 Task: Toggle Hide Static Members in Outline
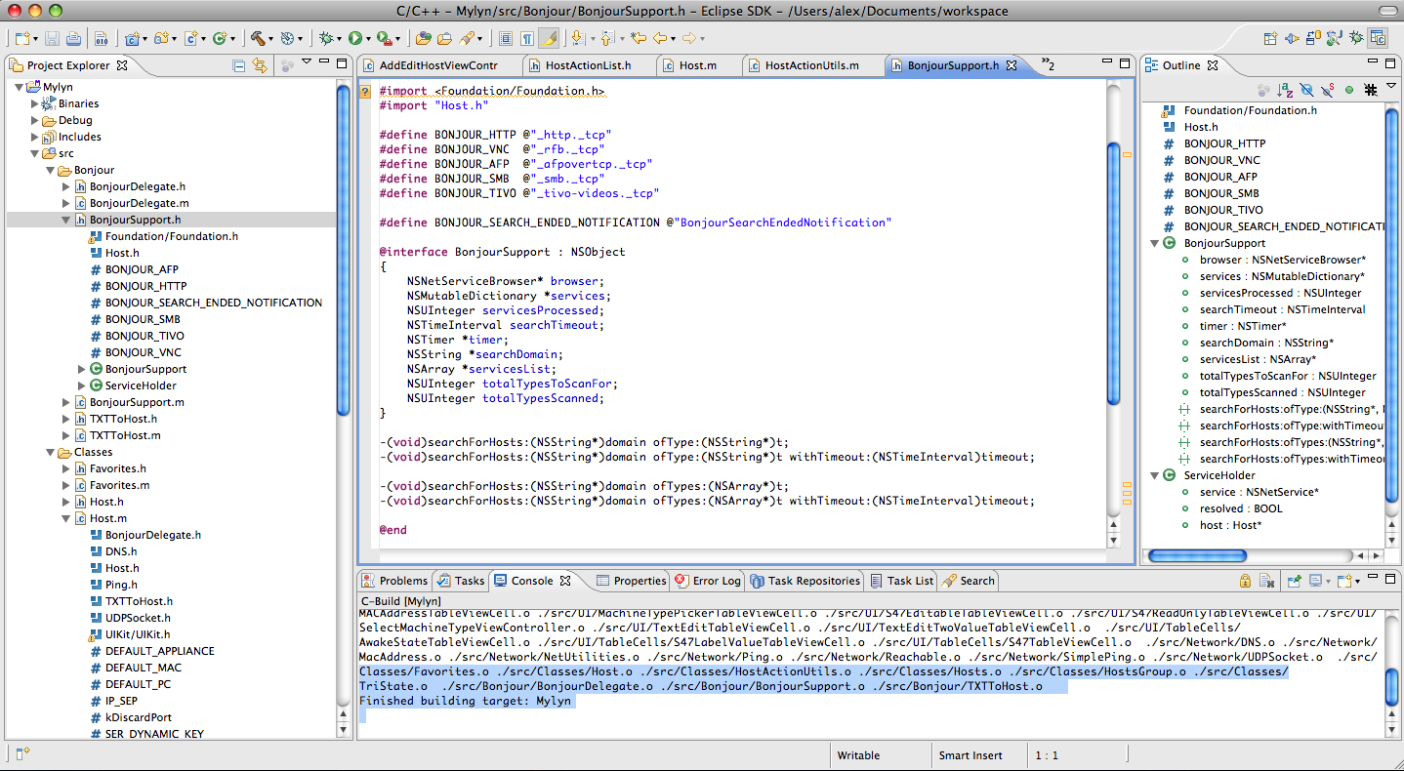coord(1328,89)
